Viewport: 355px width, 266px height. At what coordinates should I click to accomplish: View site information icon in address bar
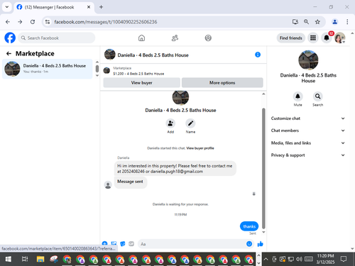point(48,22)
